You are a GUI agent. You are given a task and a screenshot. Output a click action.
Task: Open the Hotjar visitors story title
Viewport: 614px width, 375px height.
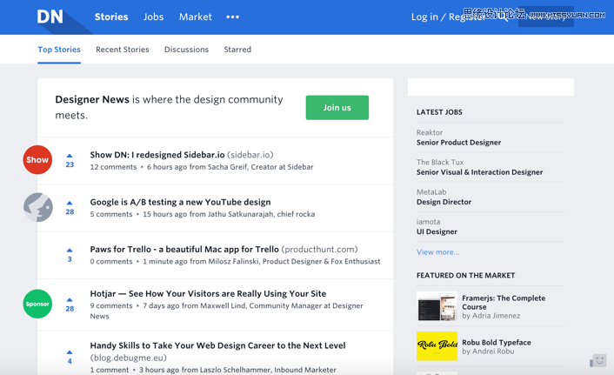(x=208, y=293)
